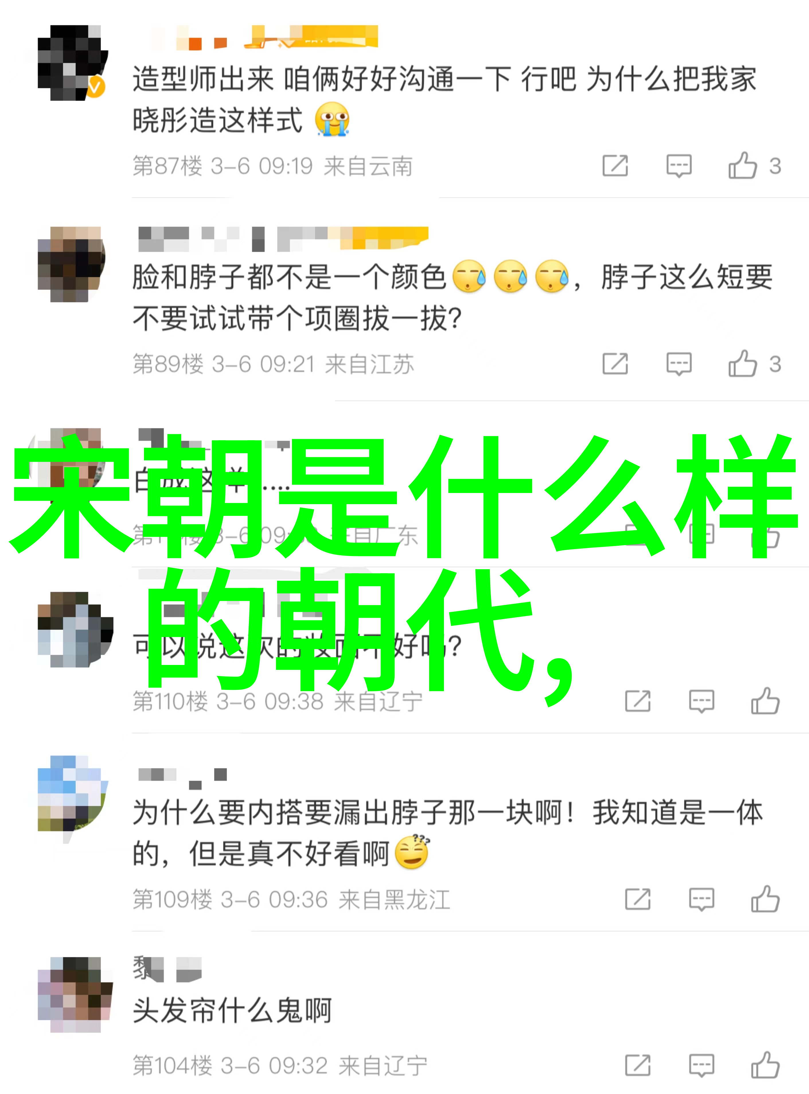The image size is (809, 1094).
Task: Like the floor 104 comment about 头发帘
Action: pyautogui.click(x=765, y=1066)
